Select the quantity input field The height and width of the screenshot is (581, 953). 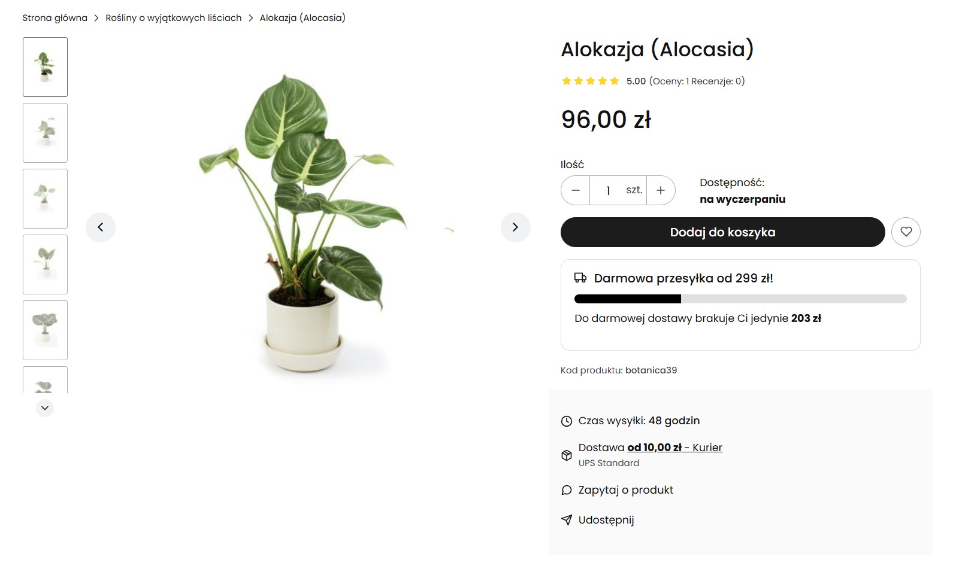click(608, 190)
